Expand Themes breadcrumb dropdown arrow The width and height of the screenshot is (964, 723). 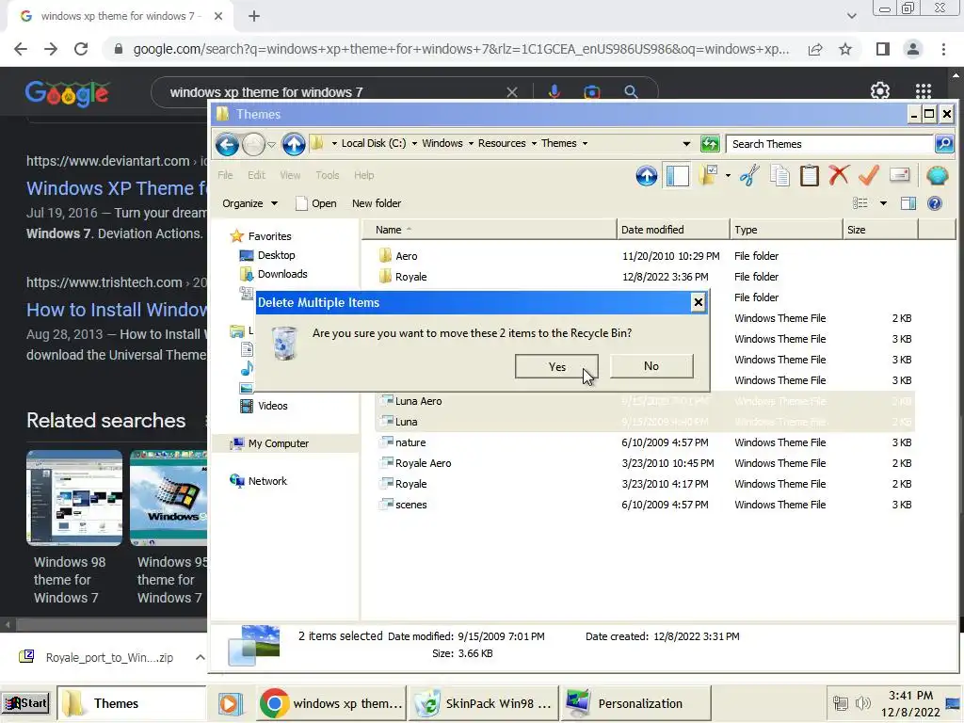coord(585,144)
